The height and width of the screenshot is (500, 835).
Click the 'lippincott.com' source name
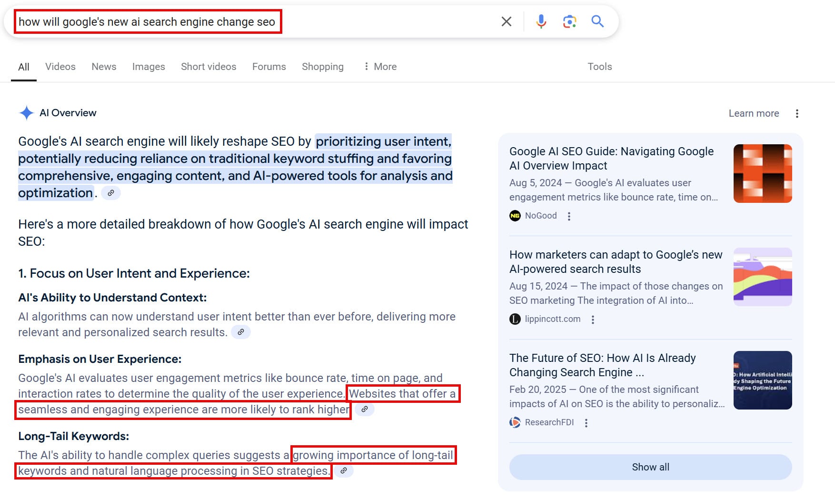pyautogui.click(x=553, y=319)
